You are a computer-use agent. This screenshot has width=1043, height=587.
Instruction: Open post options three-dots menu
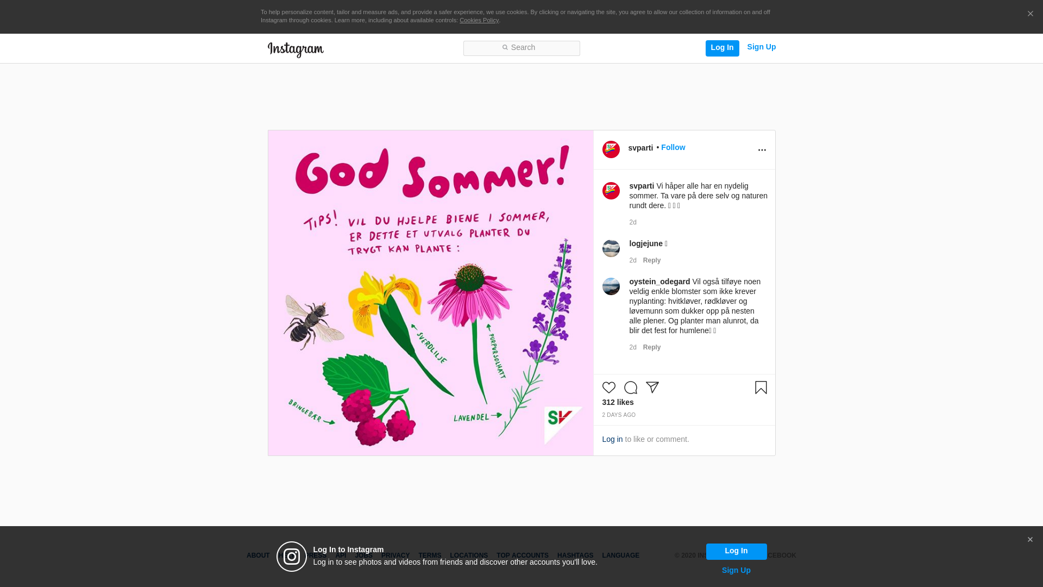pyautogui.click(x=762, y=150)
